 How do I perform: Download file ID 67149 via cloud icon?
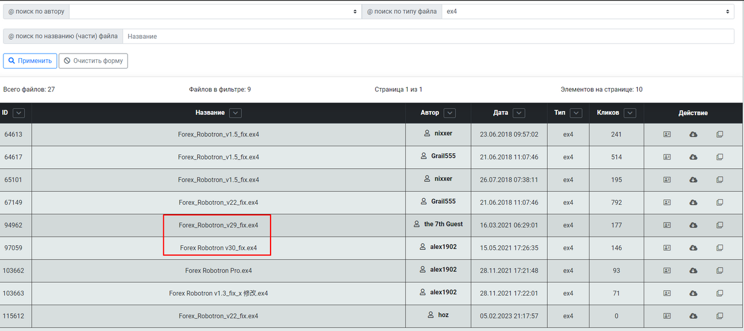pyautogui.click(x=693, y=203)
